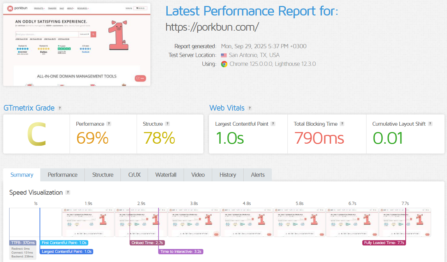This screenshot has width=447, height=262.
Task: Click the Web Vitals heading
Action: (x=227, y=108)
